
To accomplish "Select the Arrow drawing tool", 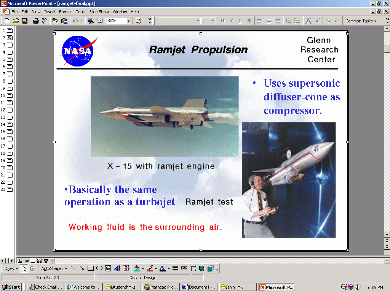I will point(82,268).
